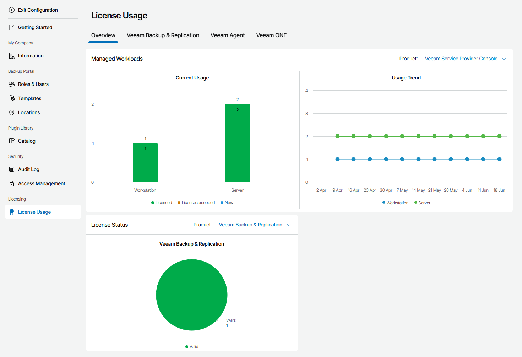Click the Server axis label under bar
522x357 pixels.
(x=238, y=190)
